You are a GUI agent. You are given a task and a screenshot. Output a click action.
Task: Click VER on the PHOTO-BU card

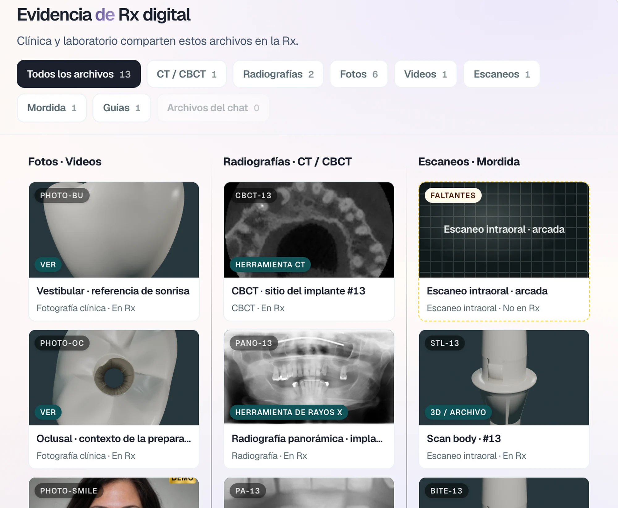48,265
